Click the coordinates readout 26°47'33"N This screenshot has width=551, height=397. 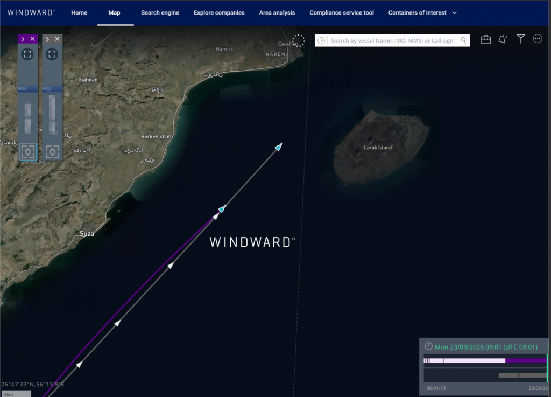pyautogui.click(x=33, y=384)
